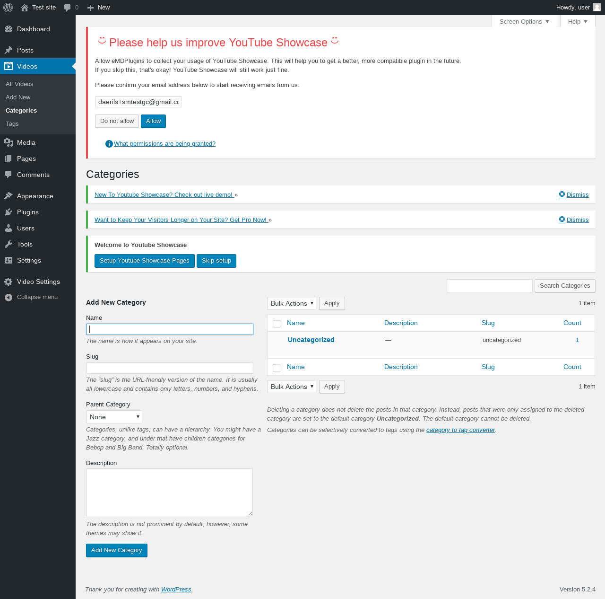Click the Videos film icon

(9, 66)
